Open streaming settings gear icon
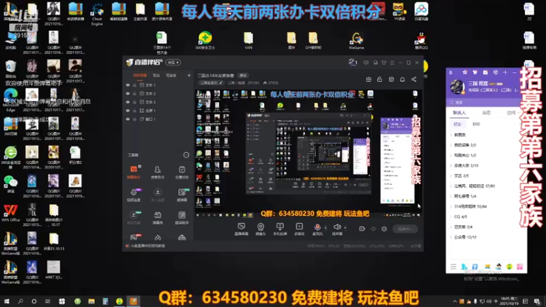 pos(384,229)
